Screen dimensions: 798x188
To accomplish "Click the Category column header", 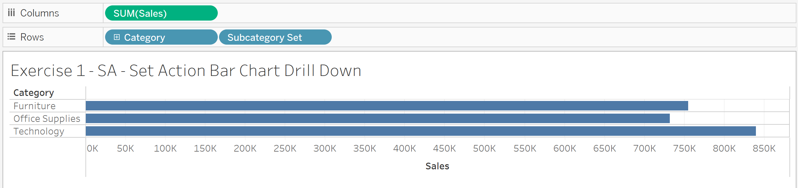I will click(34, 93).
